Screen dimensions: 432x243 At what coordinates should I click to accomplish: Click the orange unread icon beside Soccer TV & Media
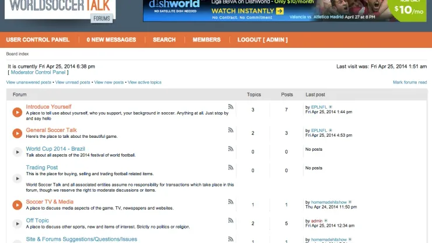tap(18, 204)
